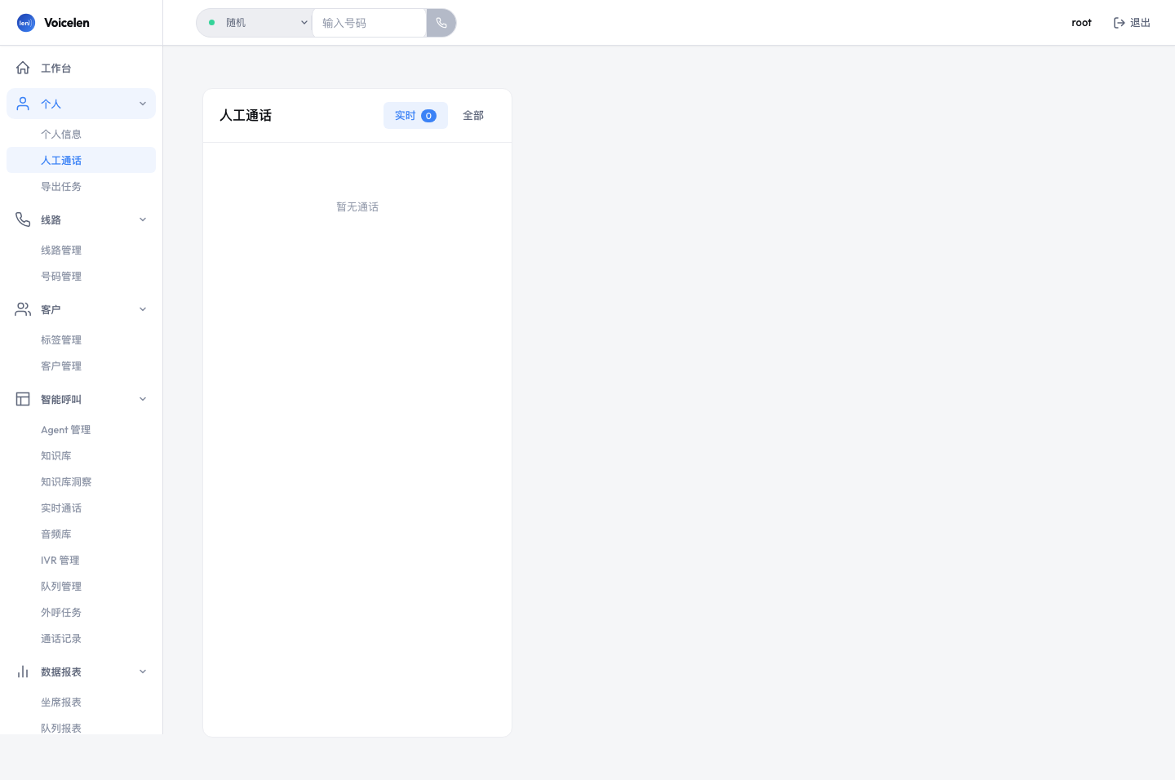This screenshot has height=780, width=1175.
Task: Open 通话记录 page
Action: pyautogui.click(x=81, y=638)
